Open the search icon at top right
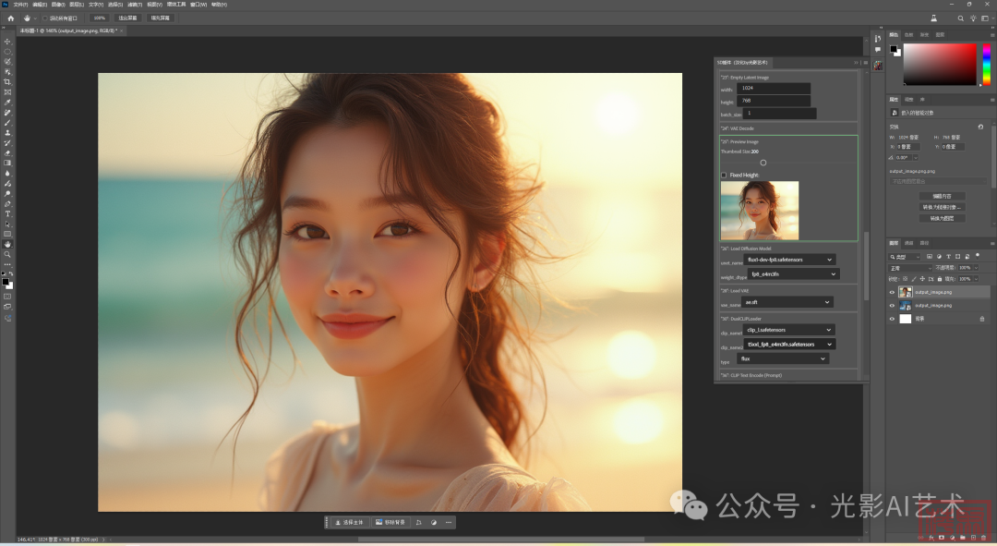Screen dimensions: 997x546 [x=960, y=18]
